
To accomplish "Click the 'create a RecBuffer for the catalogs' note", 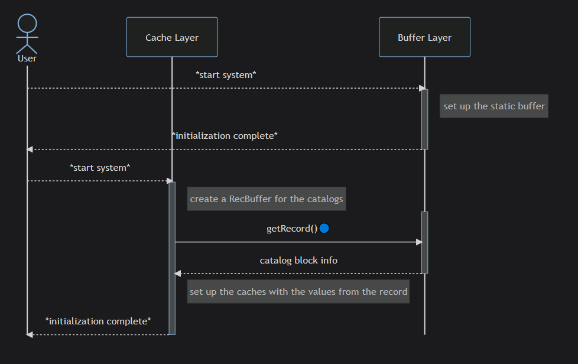I will point(267,199).
